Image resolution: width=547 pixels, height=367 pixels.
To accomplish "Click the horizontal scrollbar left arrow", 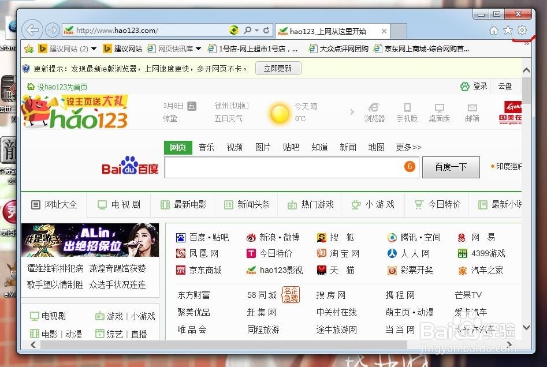I will click(x=33, y=344).
